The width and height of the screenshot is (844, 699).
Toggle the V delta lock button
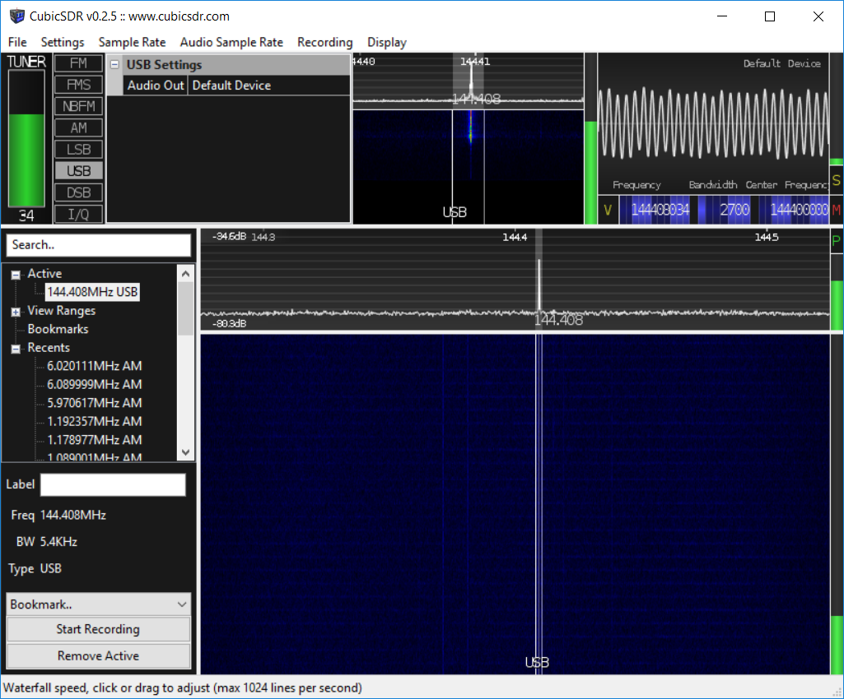point(608,210)
